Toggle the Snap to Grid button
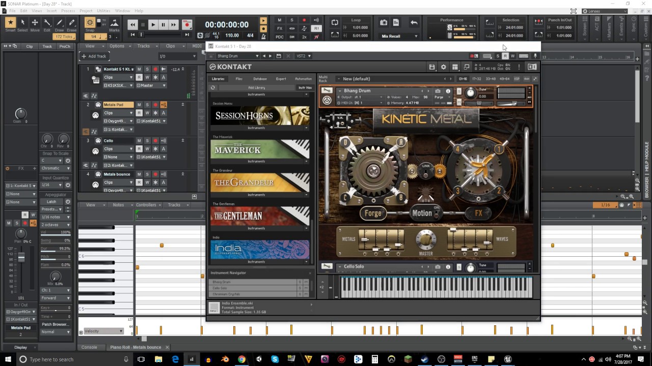The height and width of the screenshot is (366, 652). [x=90, y=22]
